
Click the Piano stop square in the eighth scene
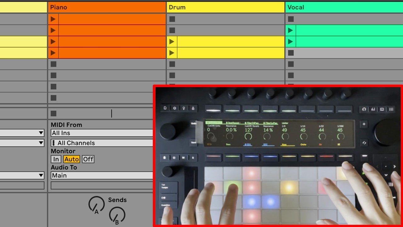(x=54, y=98)
